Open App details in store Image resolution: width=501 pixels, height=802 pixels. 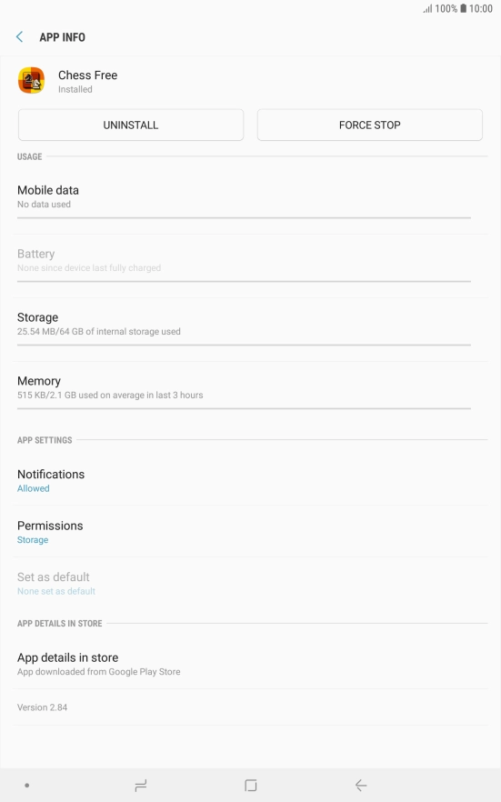251,664
